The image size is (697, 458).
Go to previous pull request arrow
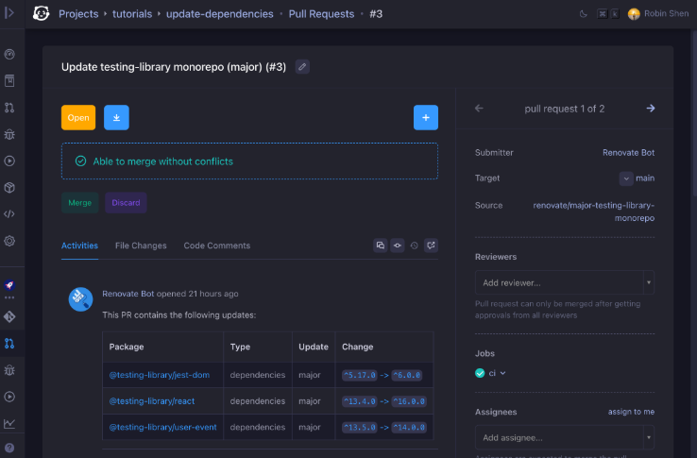coord(479,108)
